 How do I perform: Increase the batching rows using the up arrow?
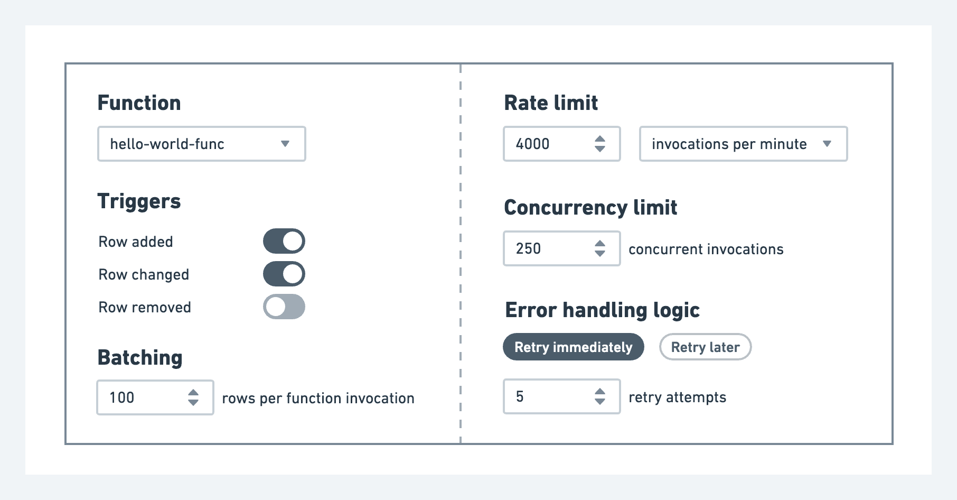(x=194, y=392)
